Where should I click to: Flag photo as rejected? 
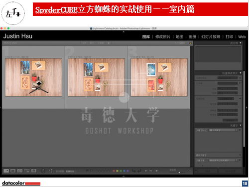tap(92, 171)
